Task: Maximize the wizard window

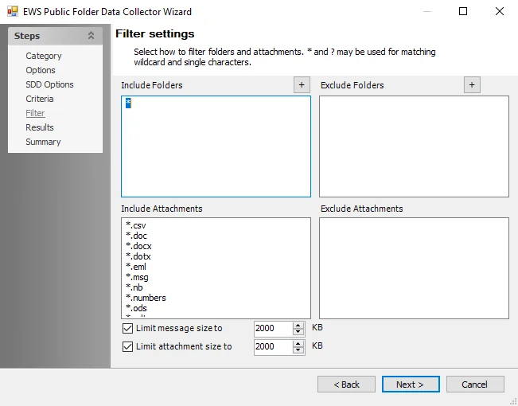Action: 463,11
